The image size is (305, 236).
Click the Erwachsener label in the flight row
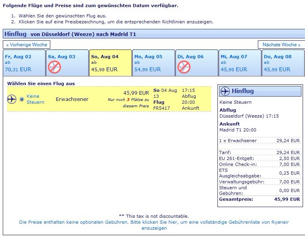pos(72,99)
